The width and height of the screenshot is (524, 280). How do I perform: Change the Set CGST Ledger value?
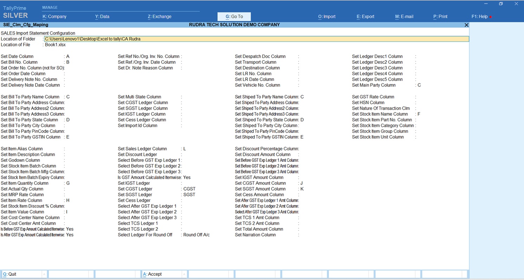click(189, 189)
